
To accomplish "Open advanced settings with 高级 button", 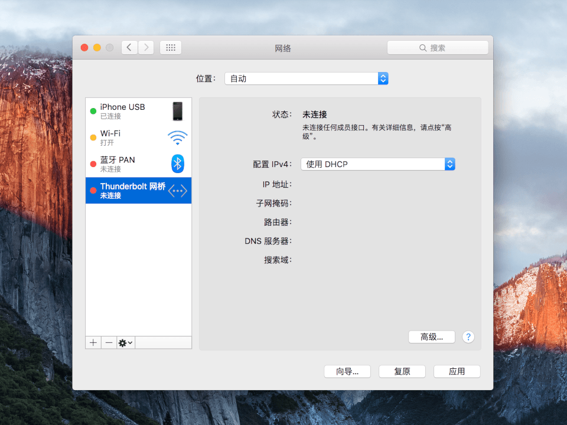I will click(x=431, y=336).
